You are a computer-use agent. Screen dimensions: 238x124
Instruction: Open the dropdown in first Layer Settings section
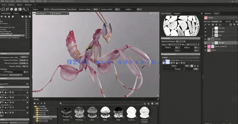pos(181,41)
